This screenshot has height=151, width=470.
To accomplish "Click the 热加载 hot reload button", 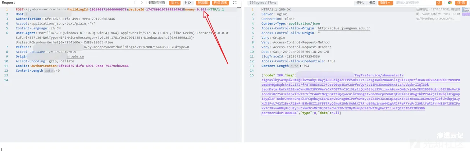I will [x=202, y=3].
